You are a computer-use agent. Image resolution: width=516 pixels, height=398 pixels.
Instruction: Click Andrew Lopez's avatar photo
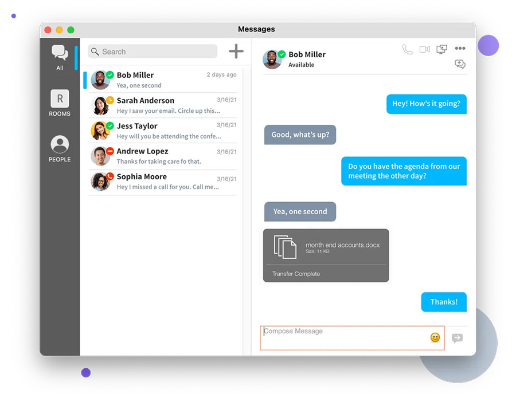click(x=100, y=156)
